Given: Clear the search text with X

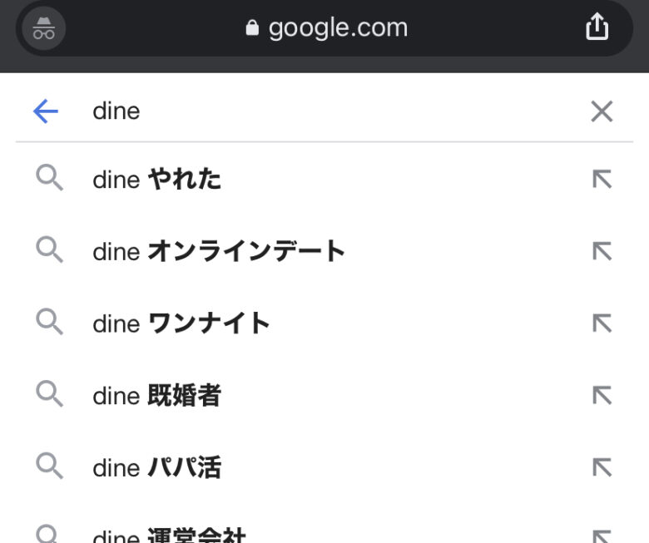Looking at the screenshot, I should pos(601,111).
